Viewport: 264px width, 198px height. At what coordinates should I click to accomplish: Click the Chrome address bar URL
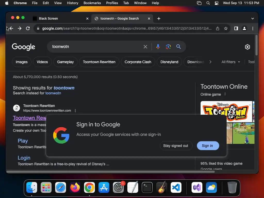[x=127, y=28]
